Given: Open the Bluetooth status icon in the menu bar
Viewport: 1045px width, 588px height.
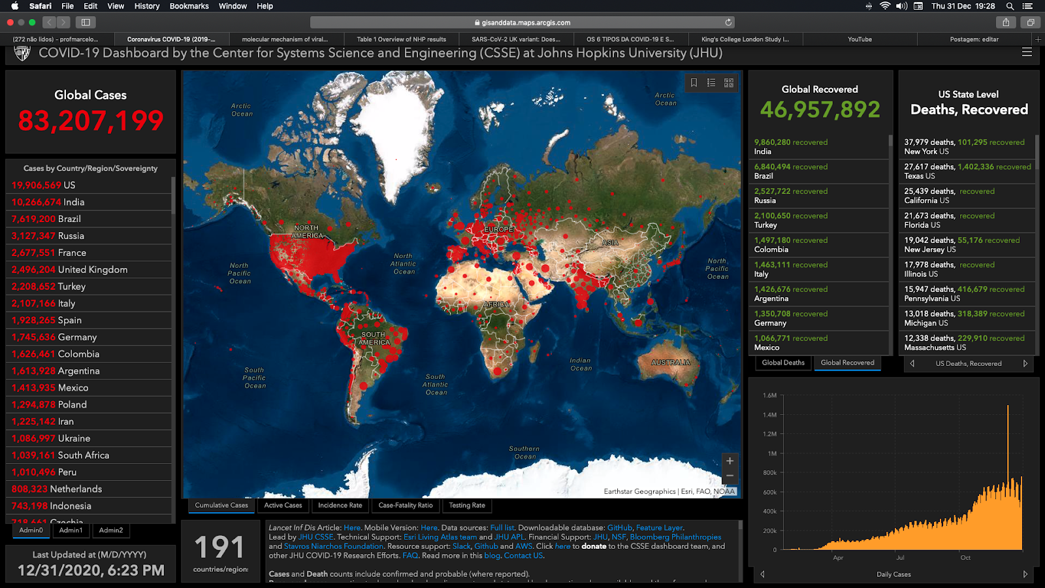Looking at the screenshot, I should pos(869,6).
